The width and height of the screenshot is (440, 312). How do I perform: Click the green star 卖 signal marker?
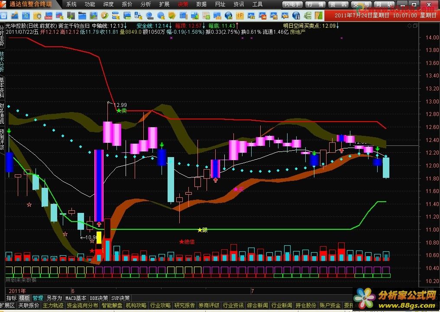[x=122, y=110]
